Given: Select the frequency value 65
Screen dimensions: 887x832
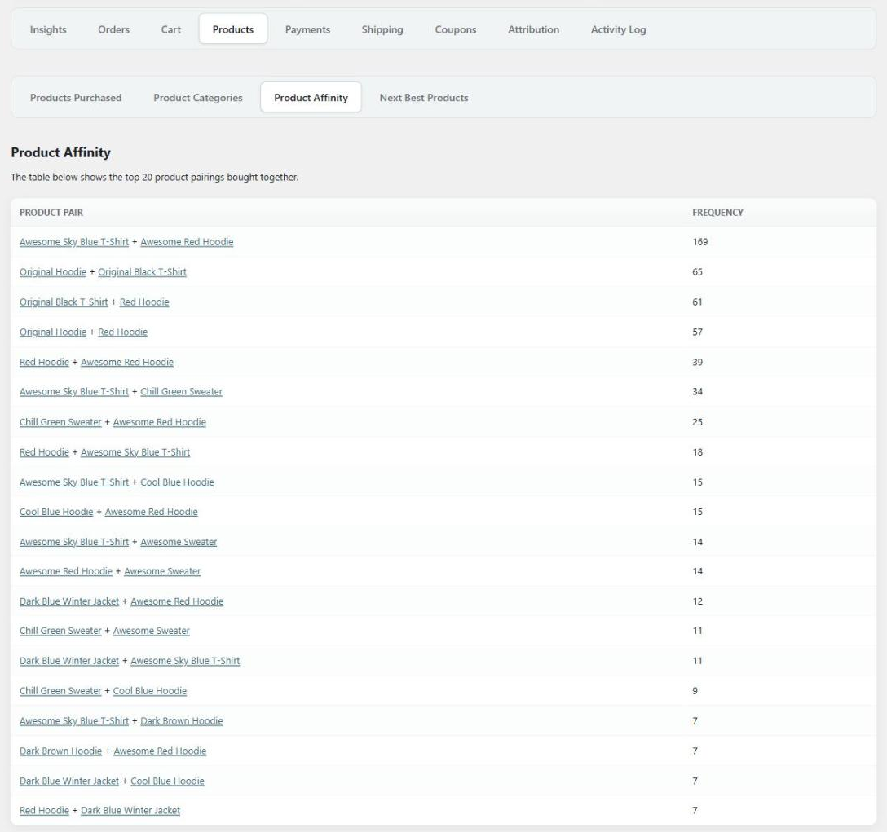Looking at the screenshot, I should pos(698,272).
